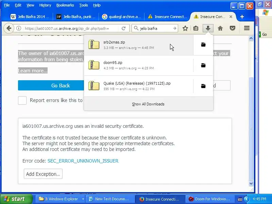Click the Add Exception button
Viewport: 272px width, 204px height.
(43, 174)
